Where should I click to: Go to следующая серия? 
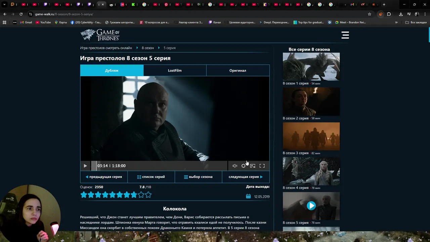pyautogui.click(x=246, y=177)
